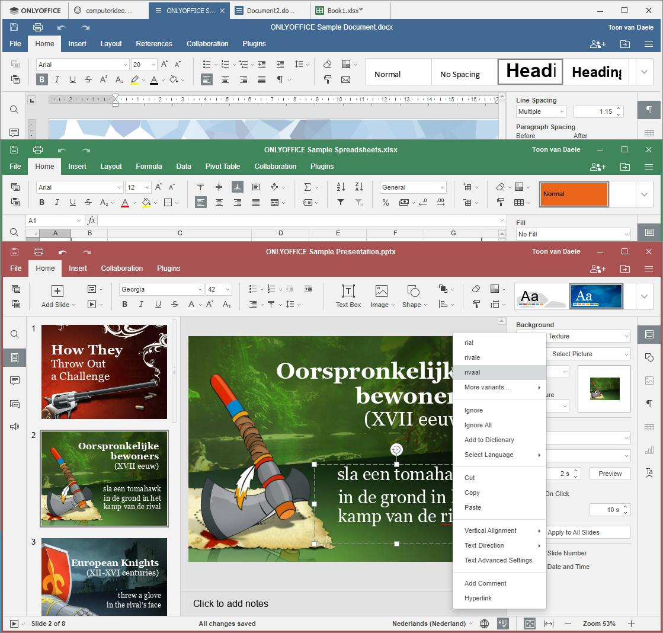
Task: Click the Image insert icon
Action: (381, 296)
